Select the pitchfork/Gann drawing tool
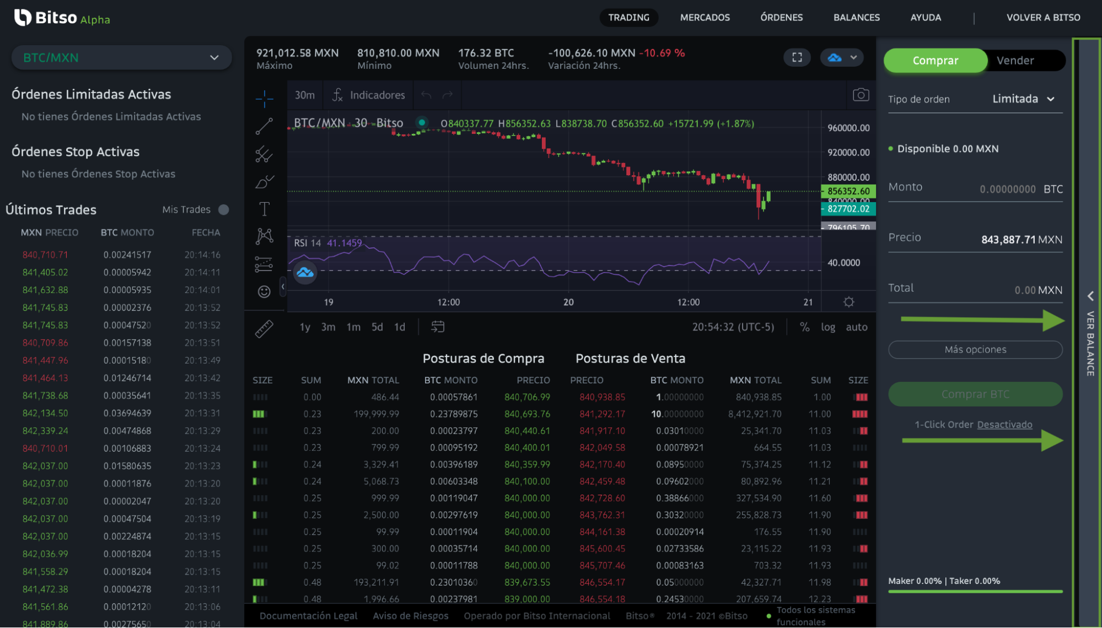This screenshot has width=1102, height=628. 264,154
